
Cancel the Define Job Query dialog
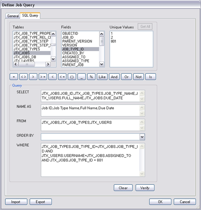click(x=185, y=202)
